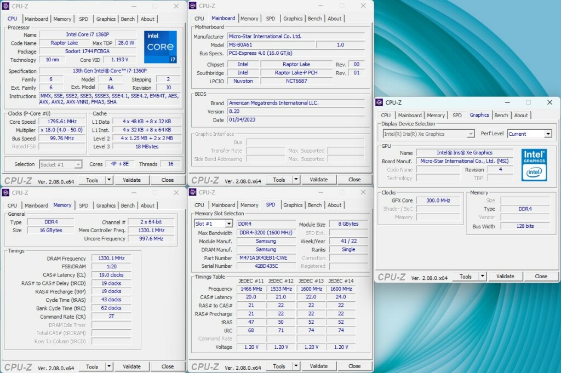Click the LPCIO model field NCT6687

click(x=296, y=81)
